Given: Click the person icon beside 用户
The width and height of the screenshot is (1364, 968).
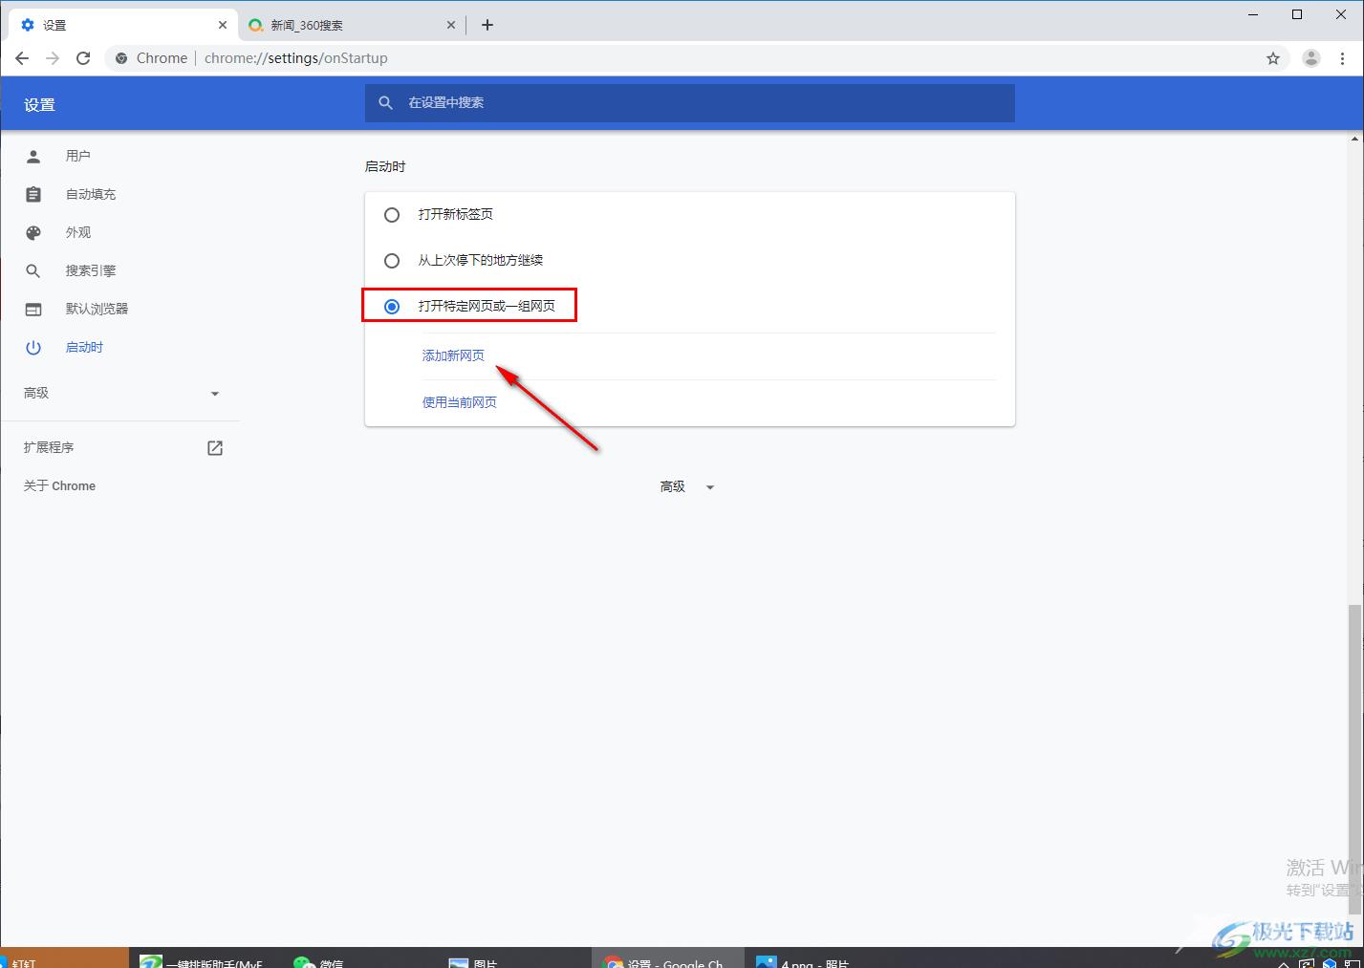Looking at the screenshot, I should [33, 156].
